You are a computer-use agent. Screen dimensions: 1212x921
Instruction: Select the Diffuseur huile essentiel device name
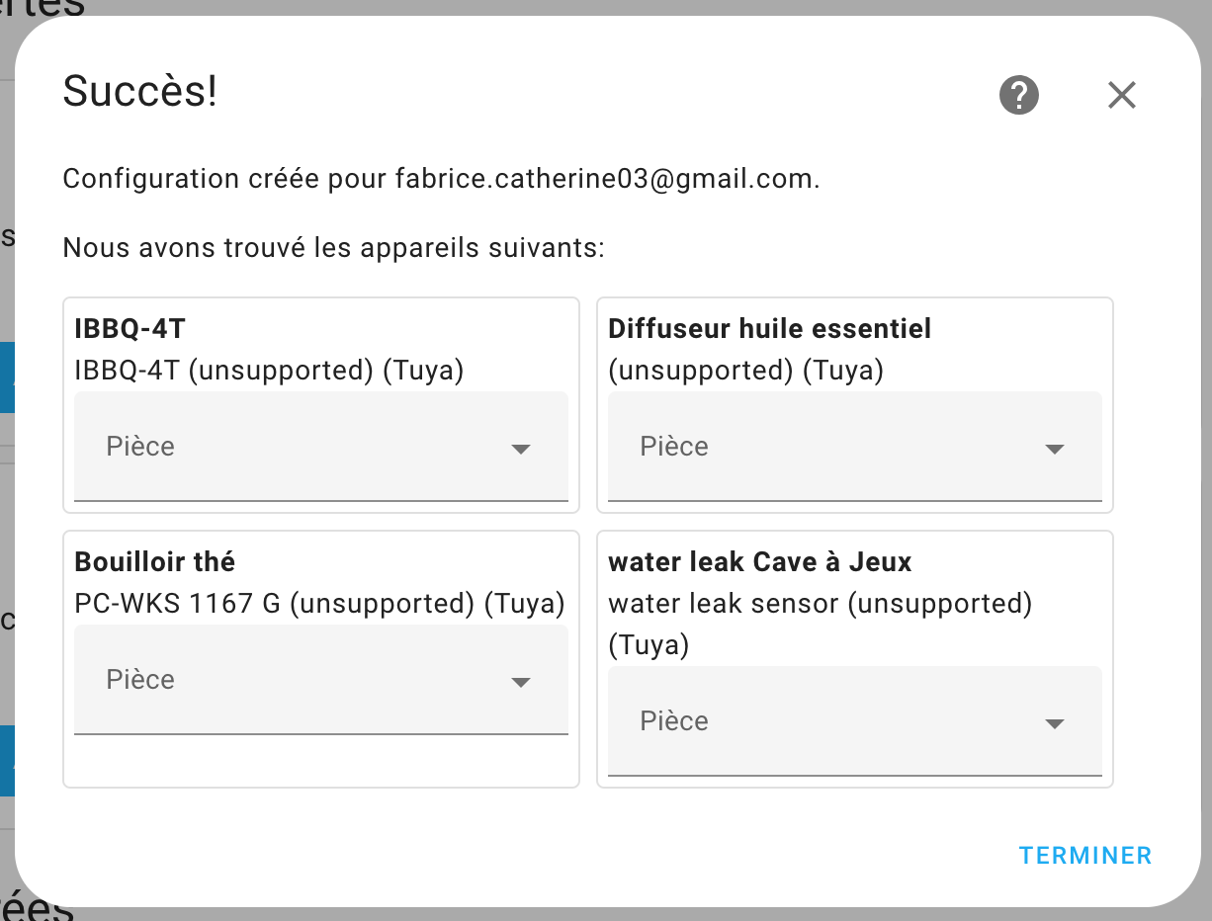(770, 329)
